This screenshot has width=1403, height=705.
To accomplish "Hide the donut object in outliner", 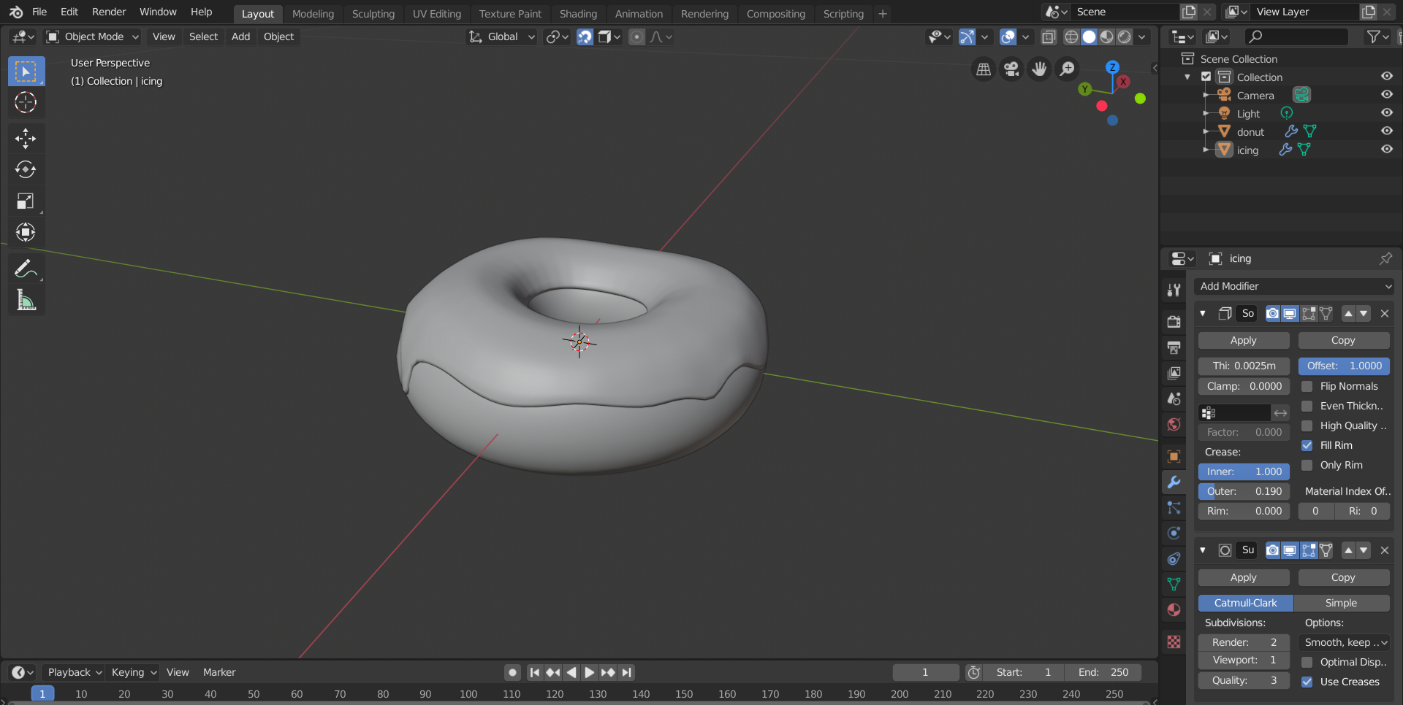I will click(x=1386, y=131).
